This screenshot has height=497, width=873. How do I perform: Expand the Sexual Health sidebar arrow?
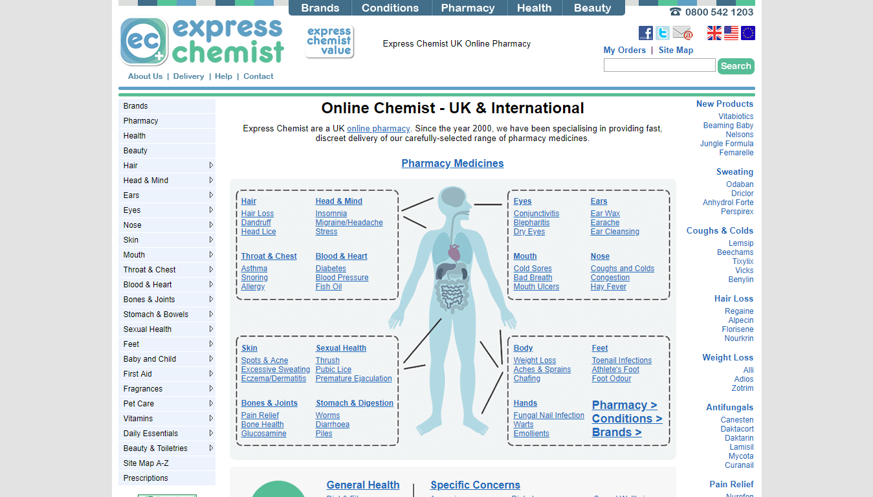pos(211,329)
